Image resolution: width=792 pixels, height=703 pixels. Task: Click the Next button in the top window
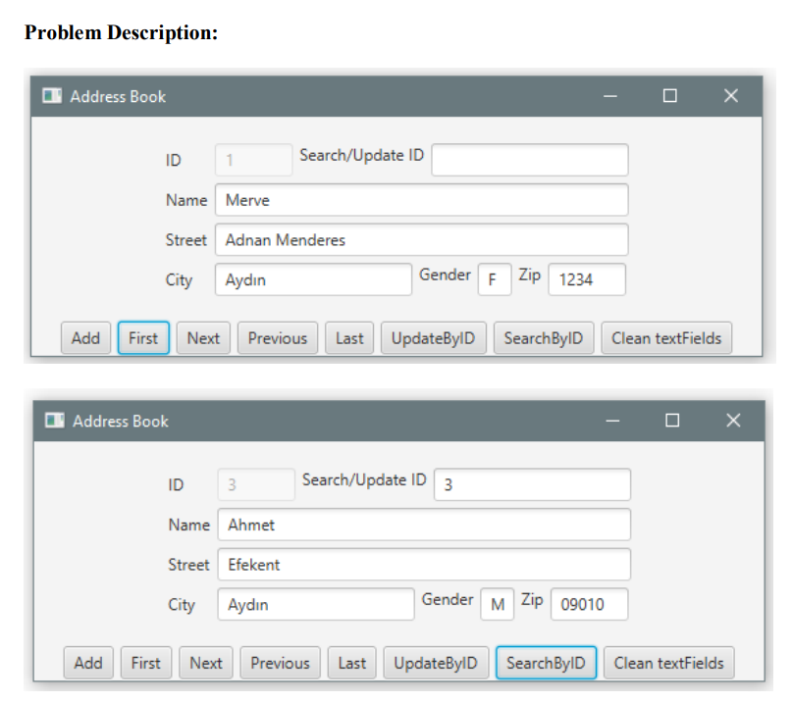coord(203,337)
